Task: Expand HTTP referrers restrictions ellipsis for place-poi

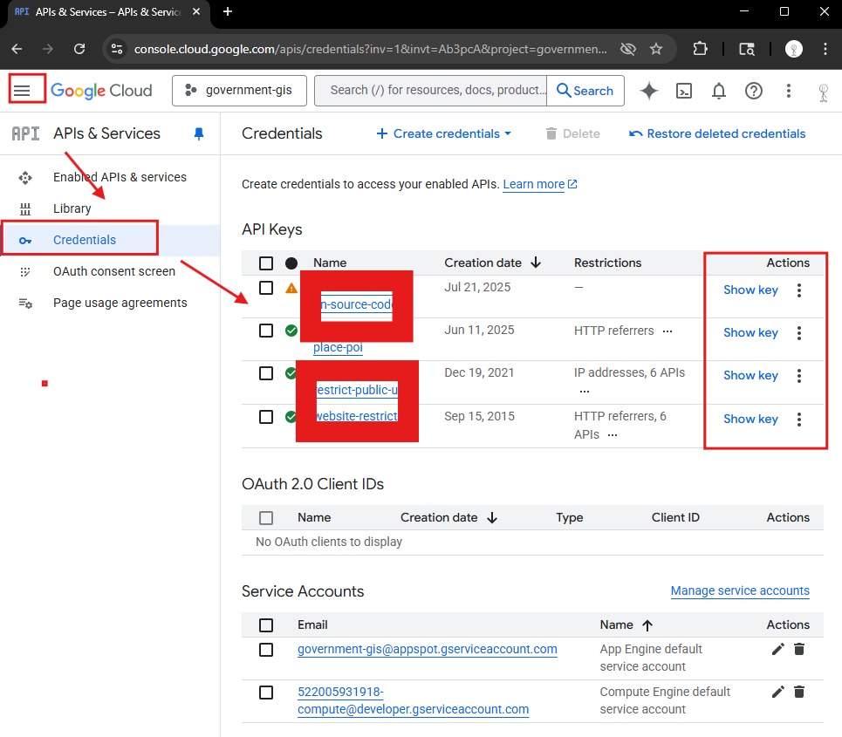Action: [x=667, y=331]
